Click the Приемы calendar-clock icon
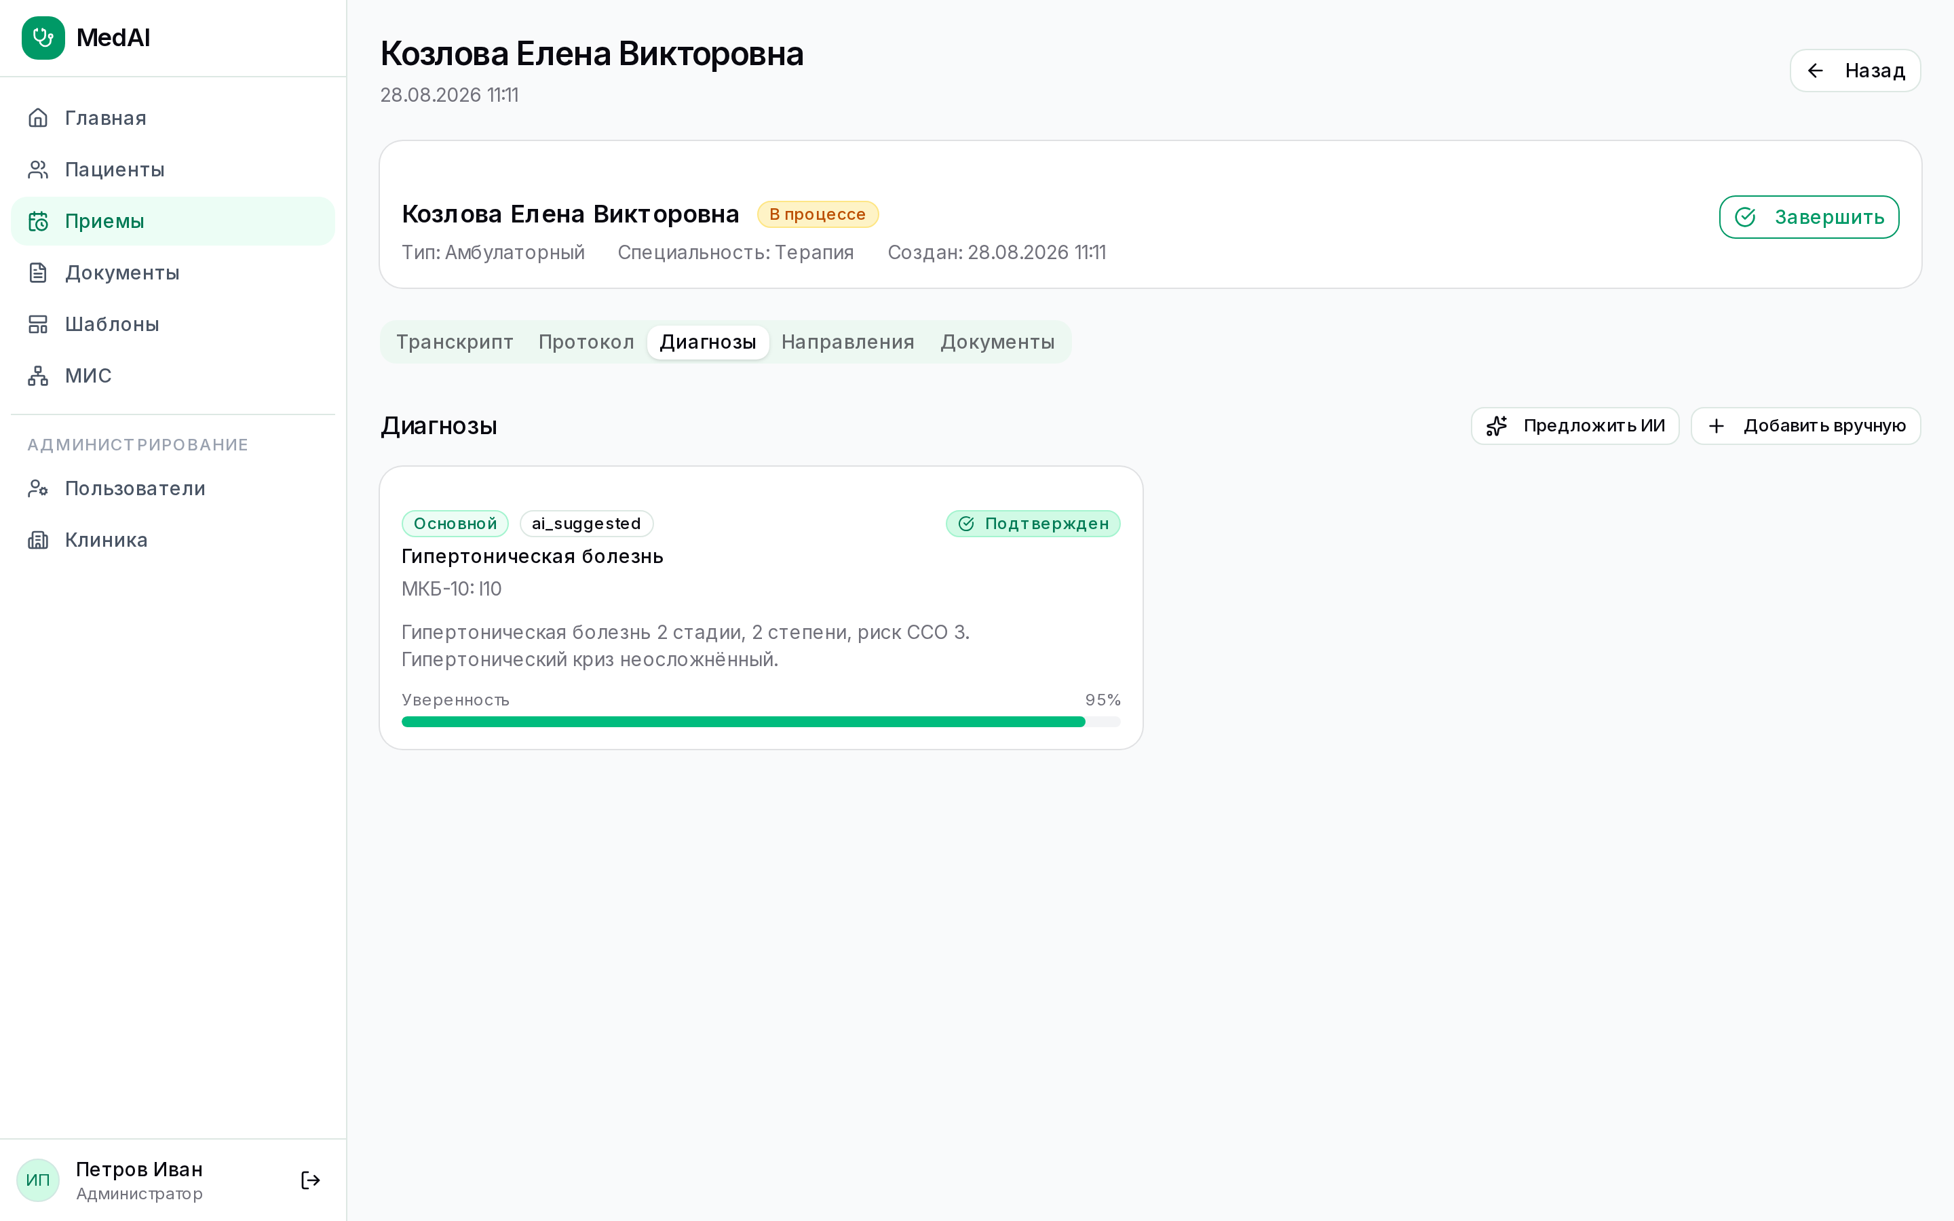The width and height of the screenshot is (1954, 1221). click(x=38, y=221)
